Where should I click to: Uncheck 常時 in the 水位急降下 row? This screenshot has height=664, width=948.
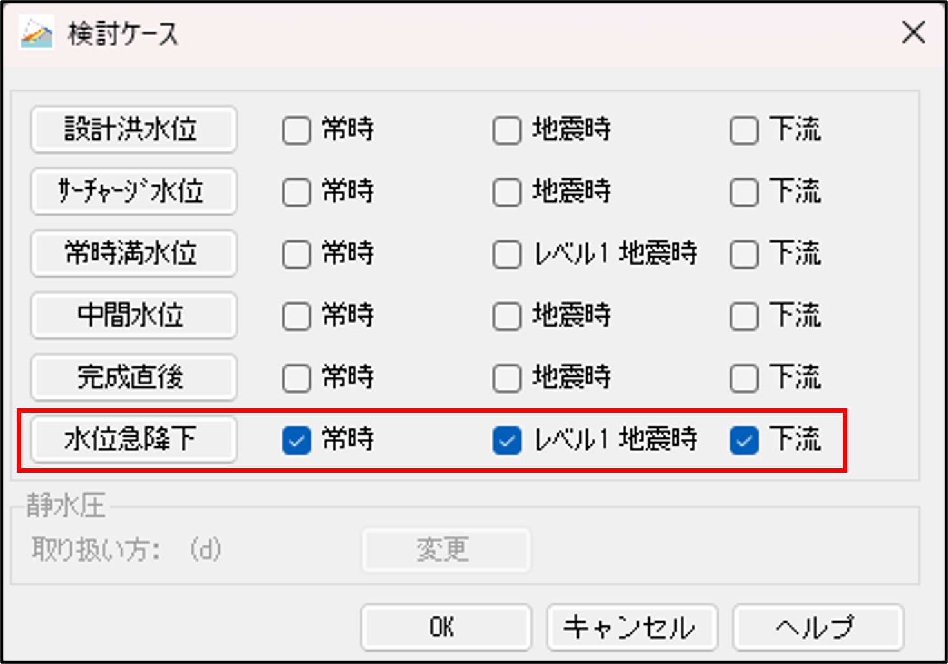[x=296, y=441]
